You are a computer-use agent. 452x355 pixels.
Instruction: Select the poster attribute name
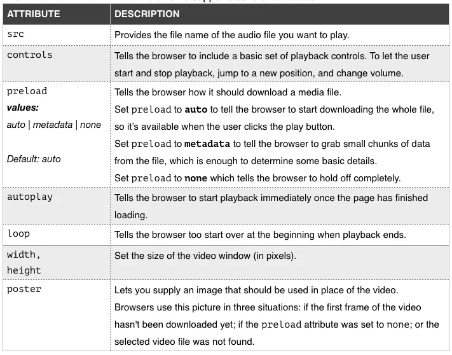point(24,290)
